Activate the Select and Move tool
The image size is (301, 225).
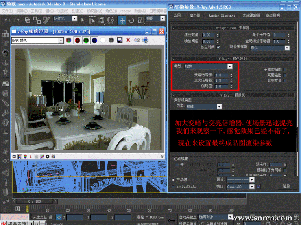pos(122,20)
